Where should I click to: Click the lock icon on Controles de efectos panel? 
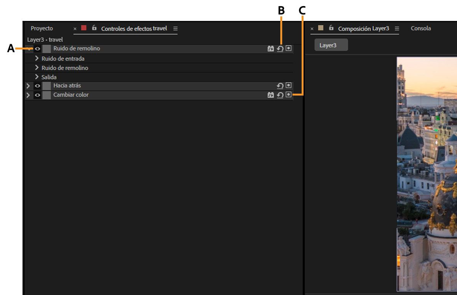click(x=94, y=28)
